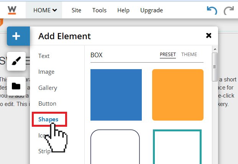Select the Gallery element category
This screenshot has height=164, width=238.
tap(48, 88)
